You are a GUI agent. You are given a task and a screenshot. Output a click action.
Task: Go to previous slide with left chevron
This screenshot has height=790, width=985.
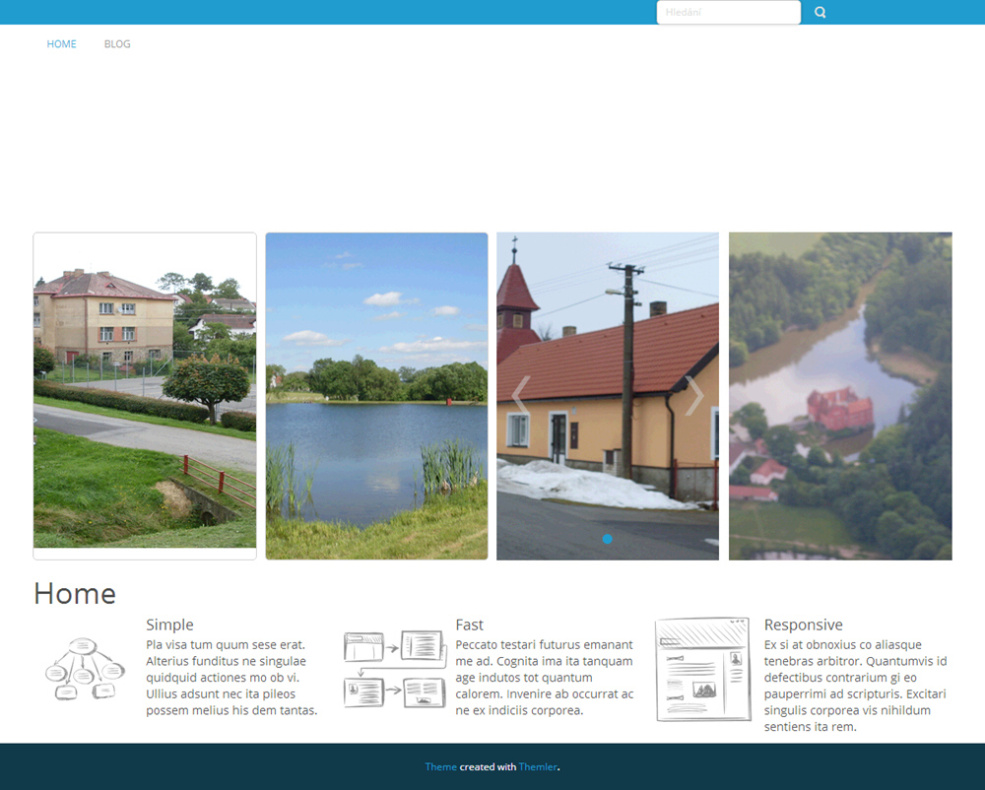[521, 395]
